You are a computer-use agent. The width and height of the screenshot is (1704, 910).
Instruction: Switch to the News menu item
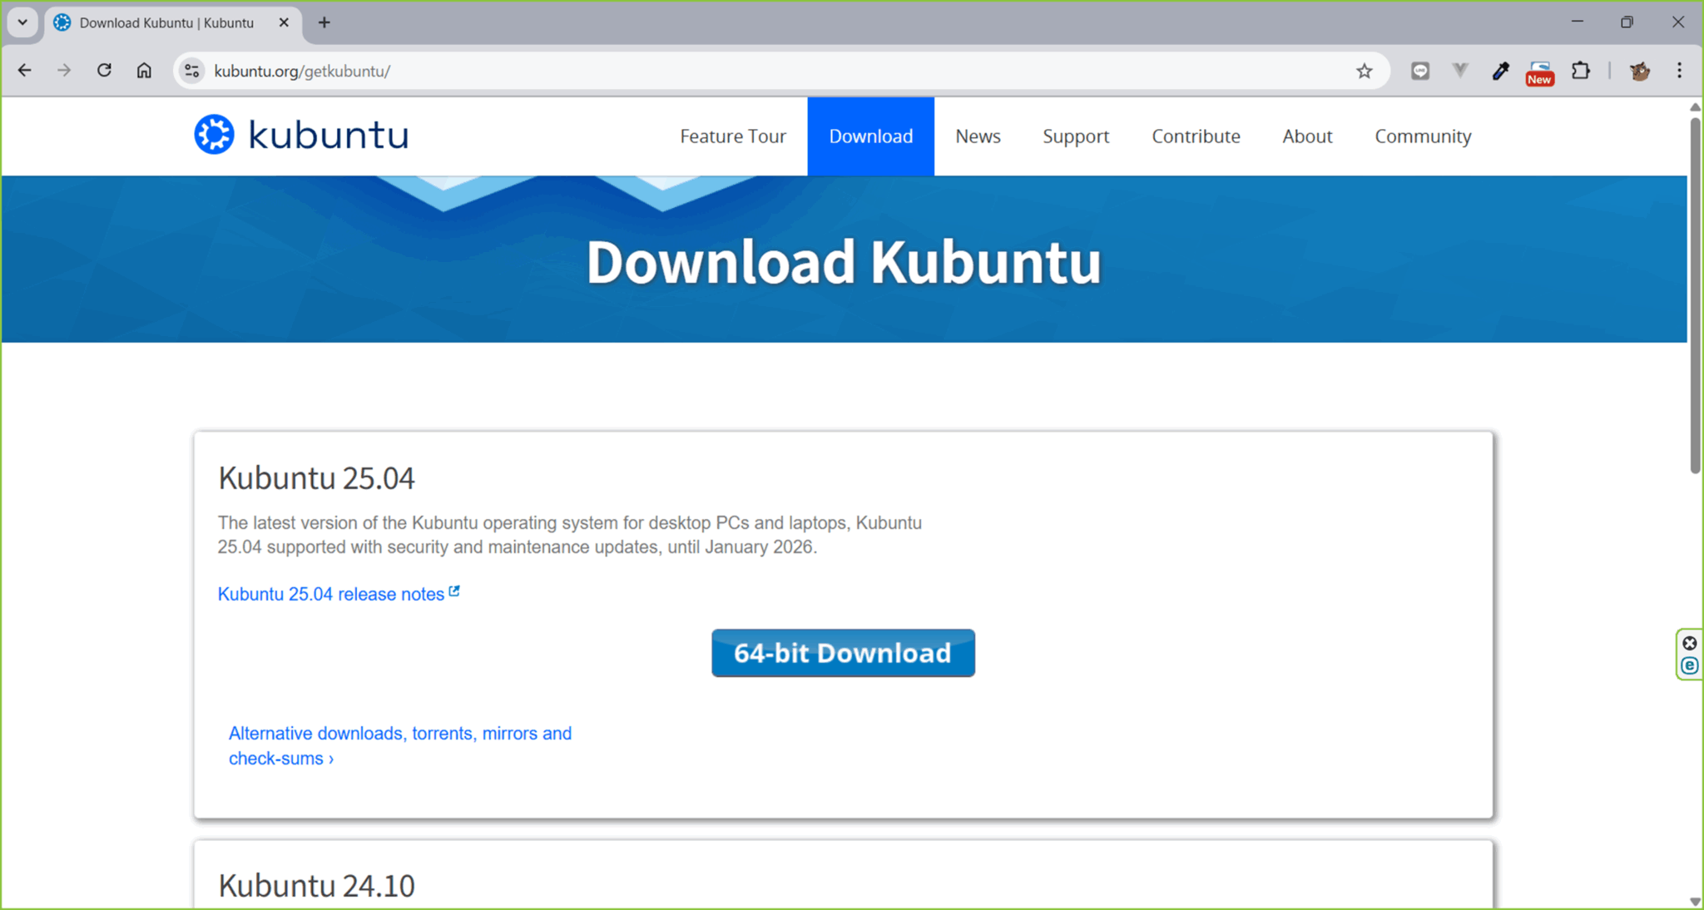[x=978, y=136]
